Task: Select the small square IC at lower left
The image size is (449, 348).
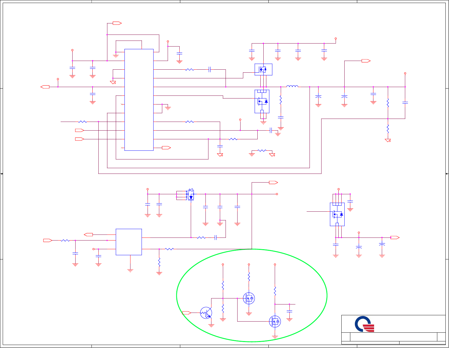Action: (x=129, y=242)
